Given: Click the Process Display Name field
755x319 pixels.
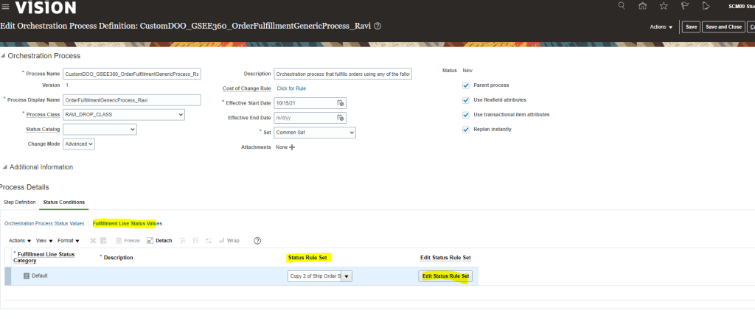Looking at the screenshot, I should coord(131,99).
